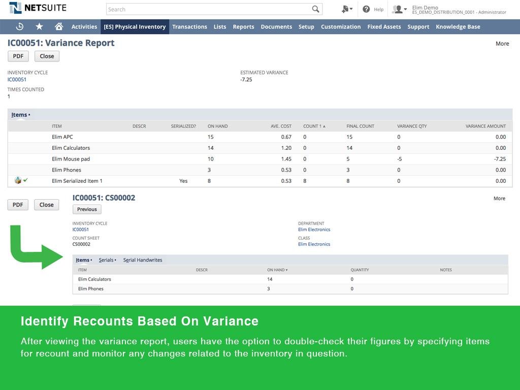The height and width of the screenshot is (390, 520).
Task: Open the IC00051 inventory cycle link in Variance Report
Action: [x=17, y=80]
